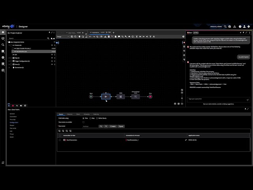Check the Data Transfer Process_1 checkbox

(x=13, y=48)
